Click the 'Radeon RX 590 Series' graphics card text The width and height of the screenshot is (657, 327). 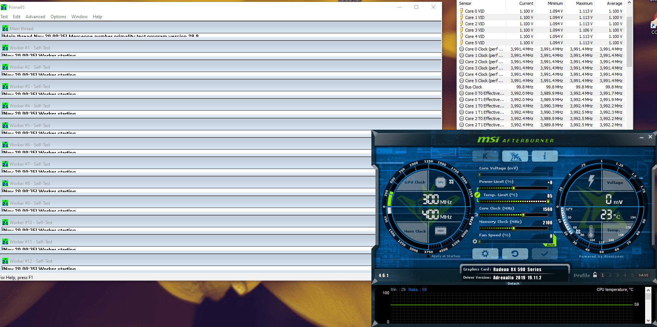517,269
